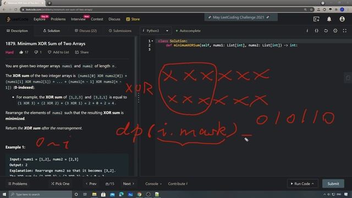Open the LeetCode home logo
352x198 pixels.
click(x=17, y=19)
